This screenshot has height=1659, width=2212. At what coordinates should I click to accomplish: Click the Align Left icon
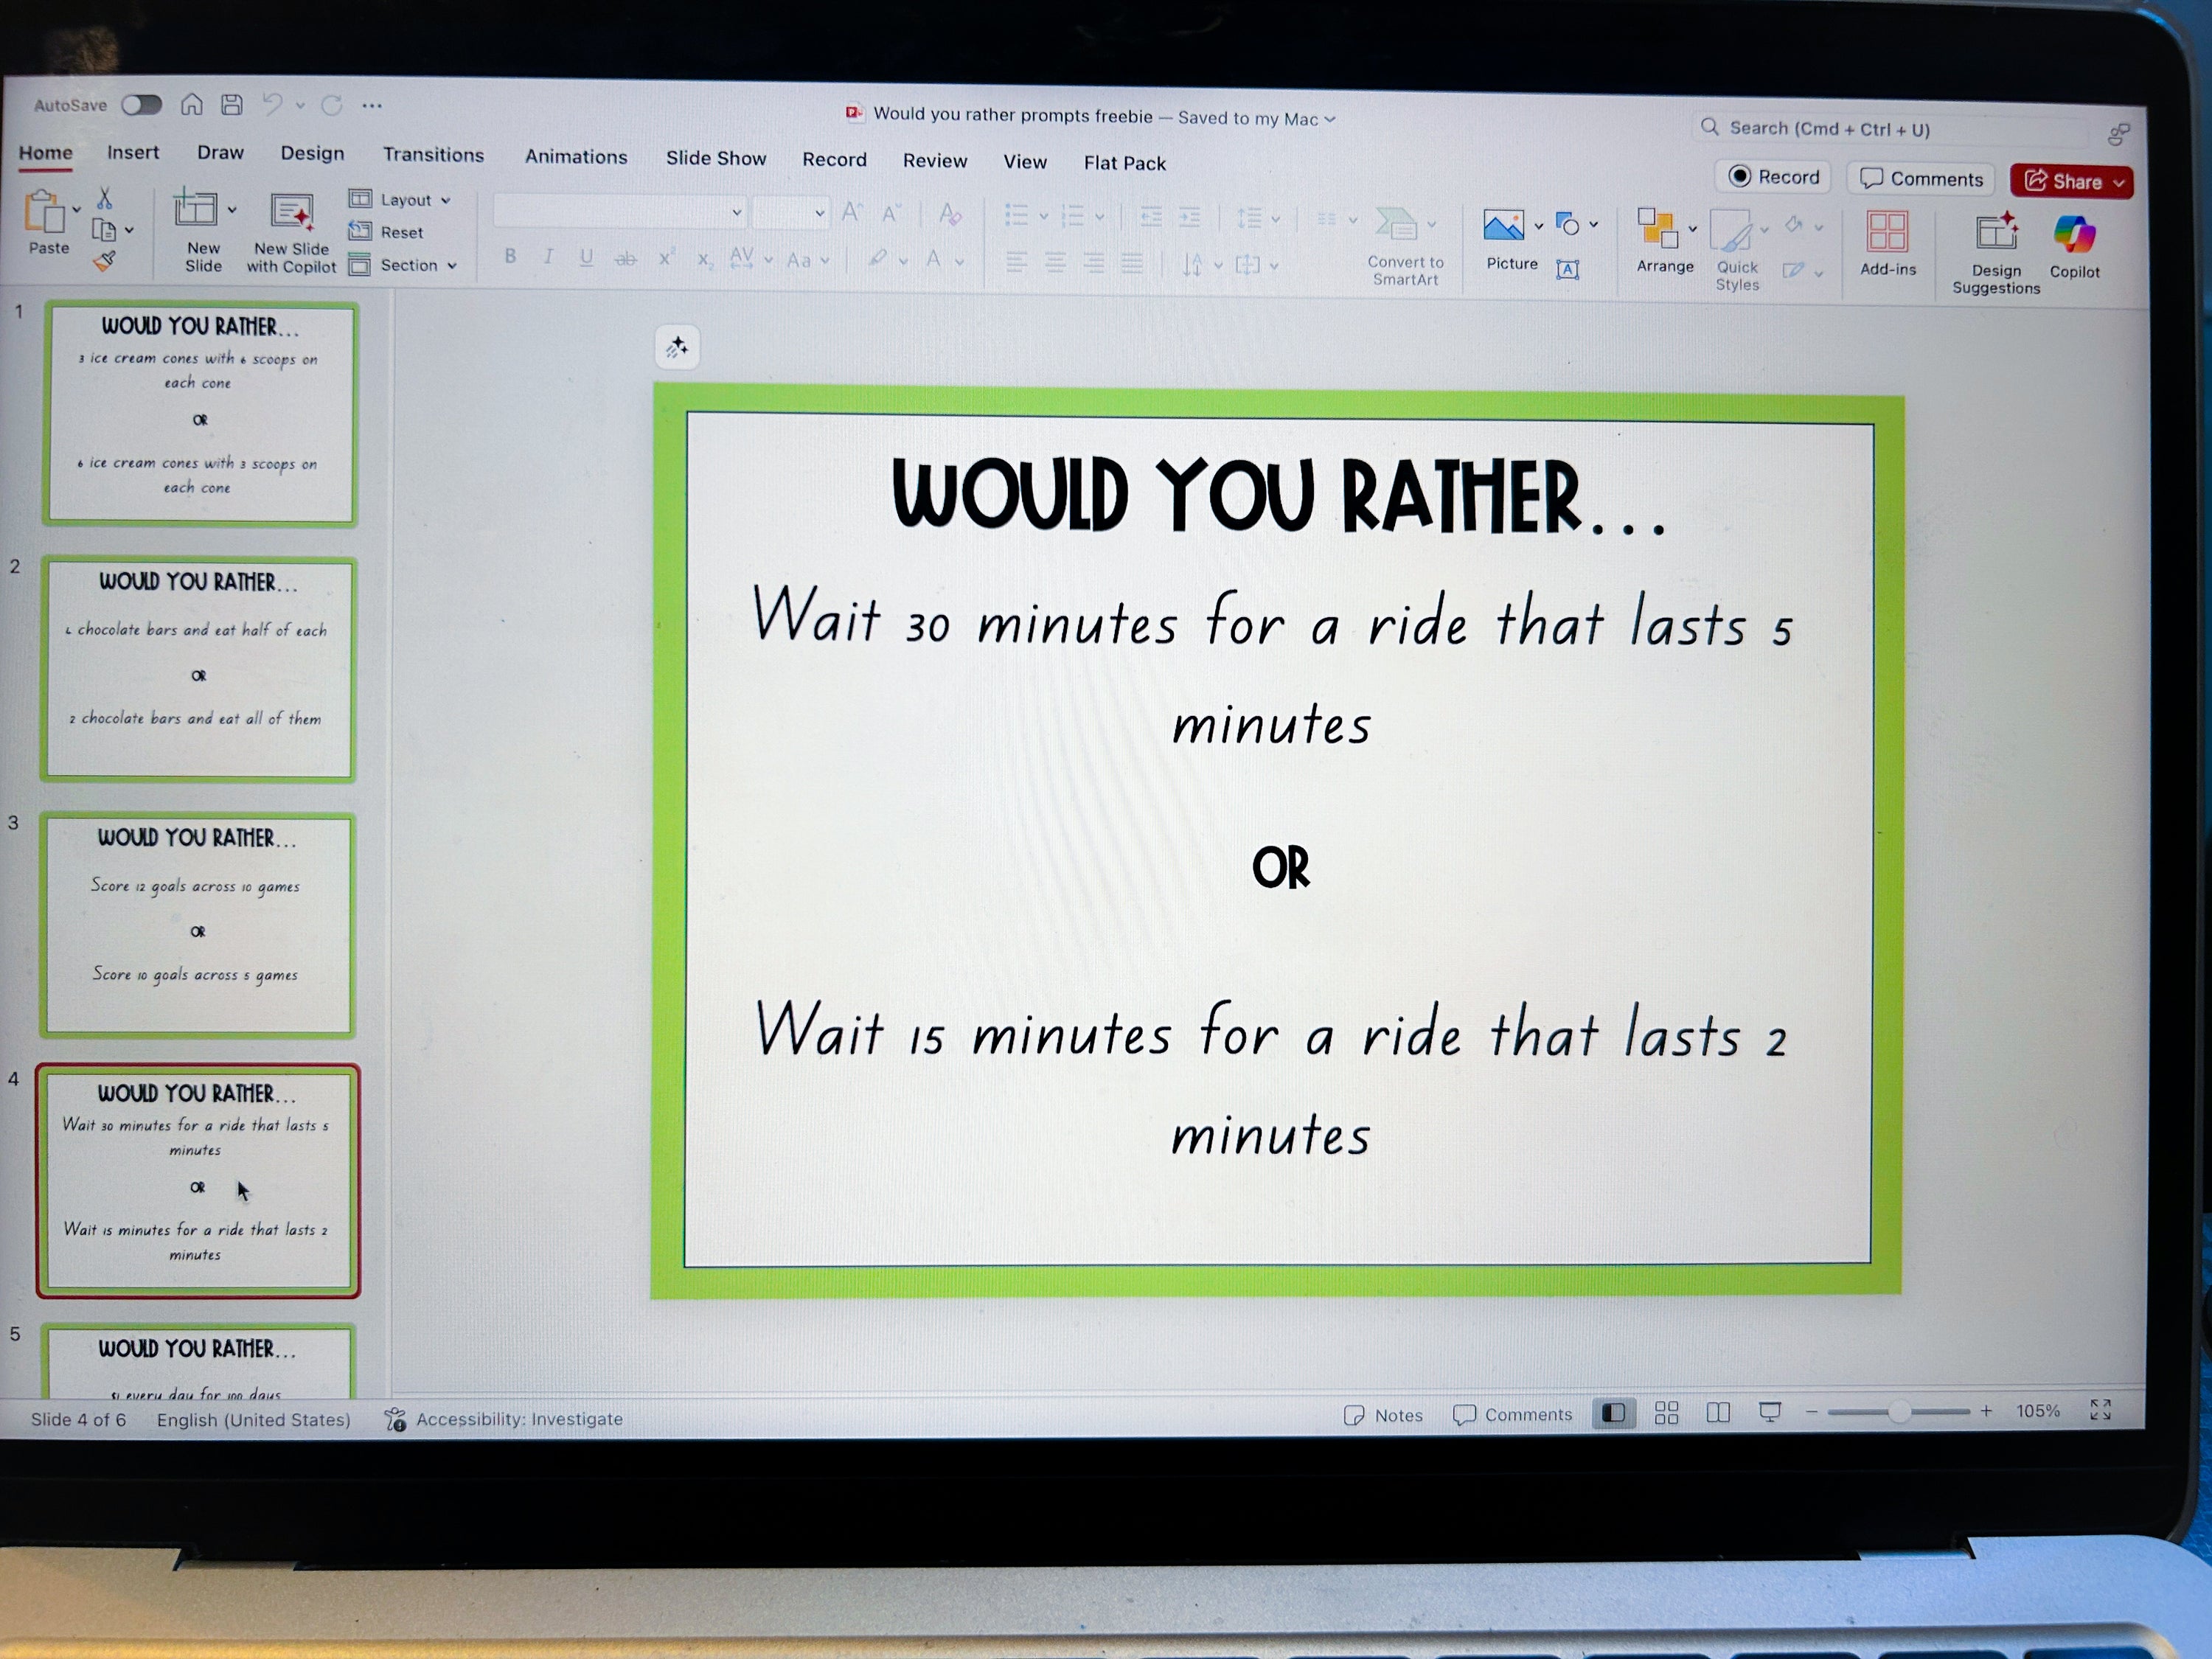(1016, 263)
